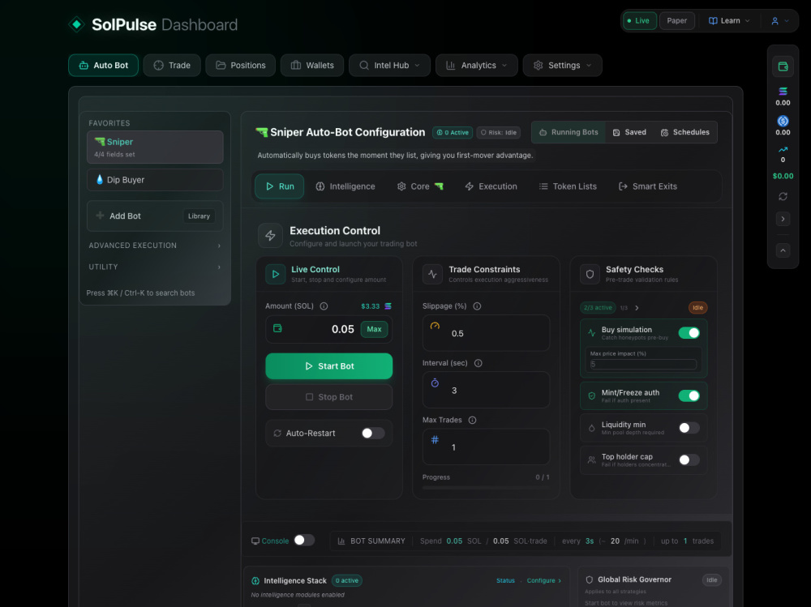Open the Positions tab
The image size is (811, 607).
pyautogui.click(x=241, y=65)
